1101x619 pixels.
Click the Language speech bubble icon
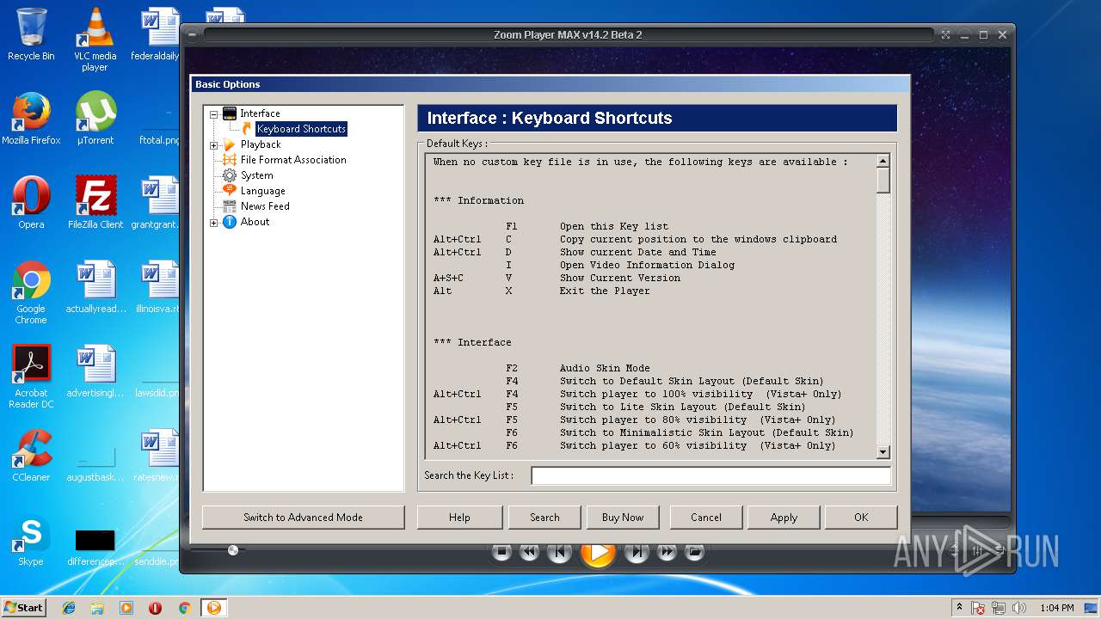click(229, 191)
